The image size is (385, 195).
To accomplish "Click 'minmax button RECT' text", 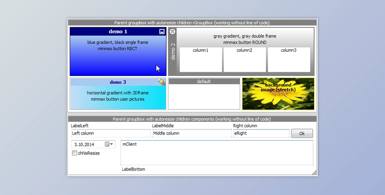I will tap(118, 49).
